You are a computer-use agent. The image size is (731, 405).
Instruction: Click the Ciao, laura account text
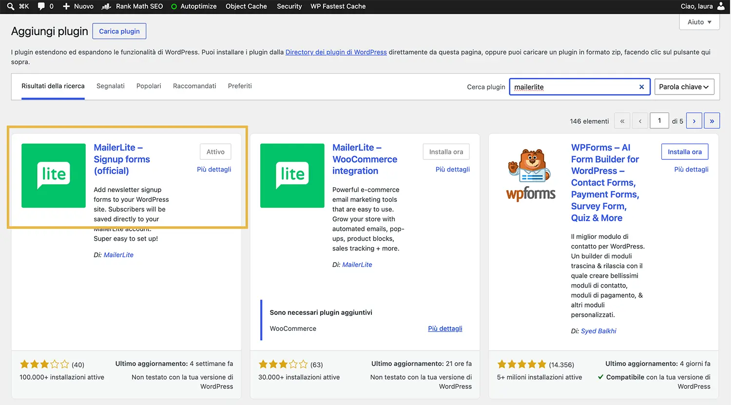point(696,6)
